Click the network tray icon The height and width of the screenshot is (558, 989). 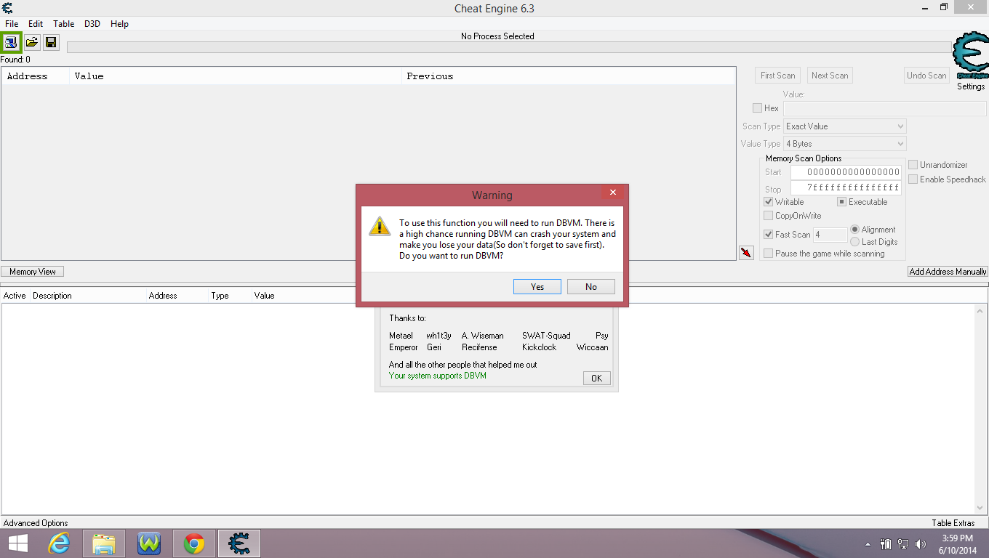click(903, 543)
